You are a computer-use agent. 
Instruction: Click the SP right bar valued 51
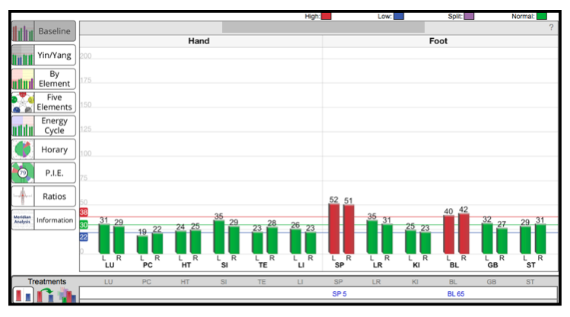pyautogui.click(x=349, y=229)
